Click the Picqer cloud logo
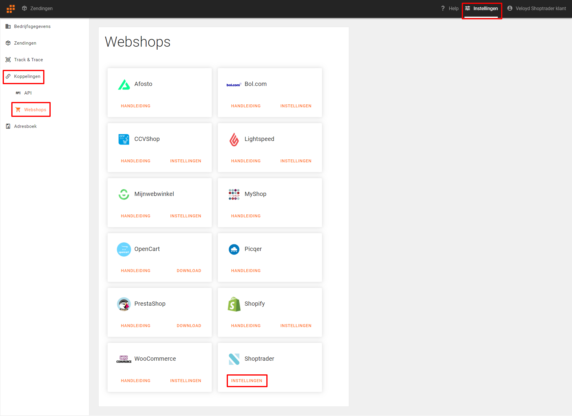Image resolution: width=572 pixels, height=416 pixels. [234, 249]
